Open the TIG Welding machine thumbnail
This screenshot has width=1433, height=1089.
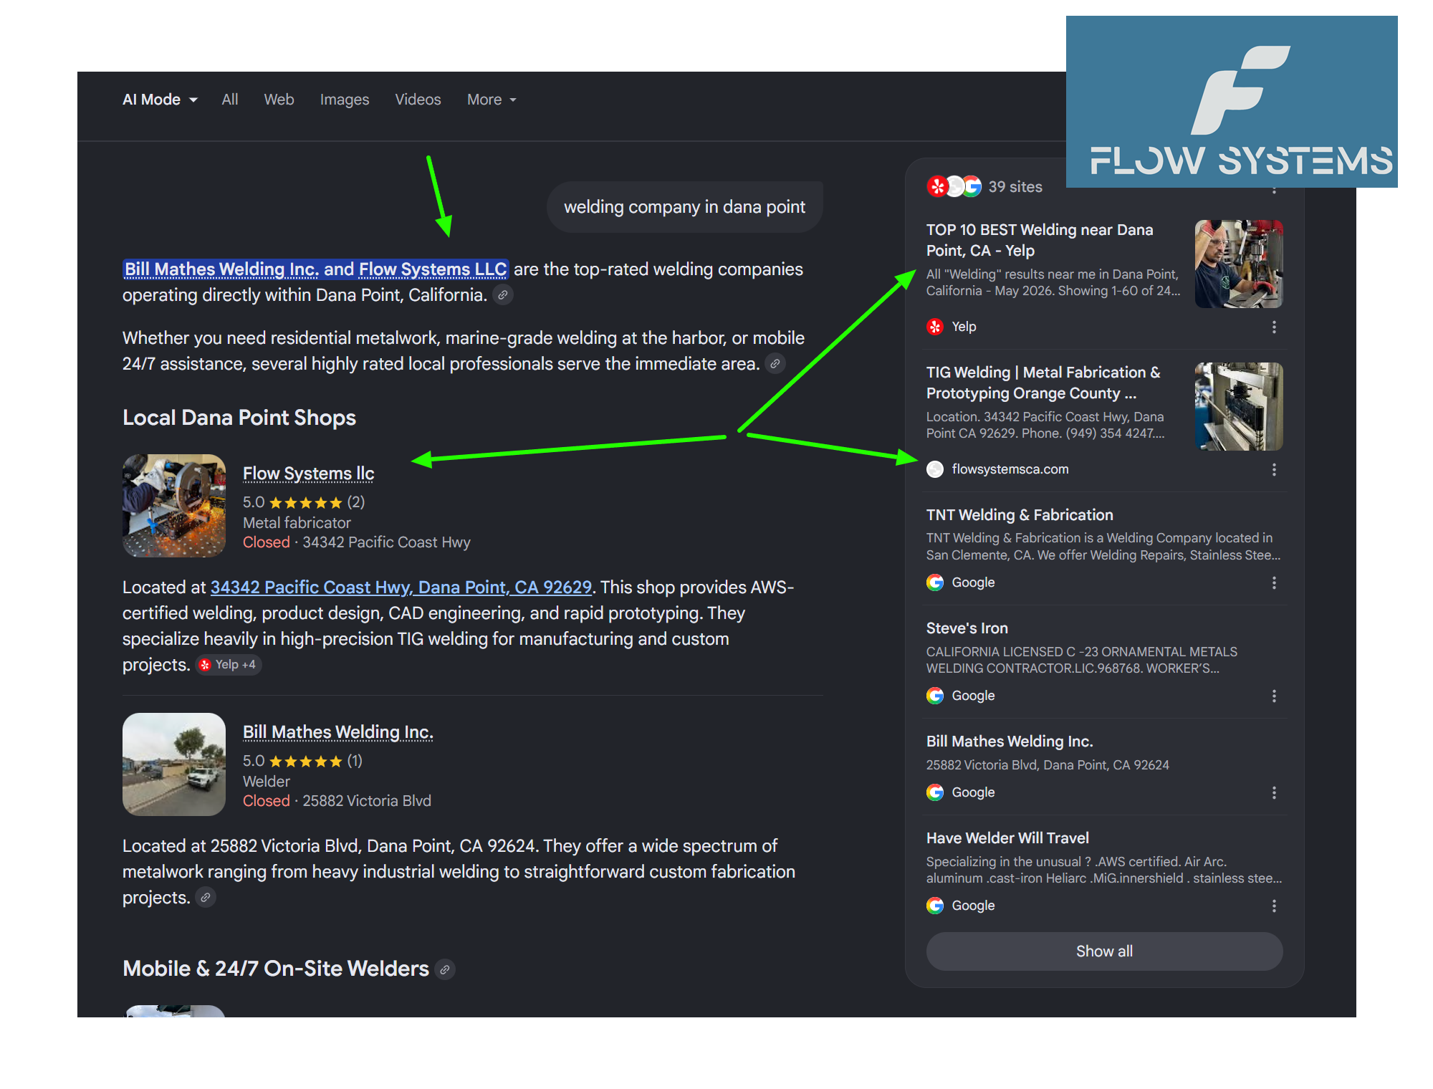[1239, 406]
